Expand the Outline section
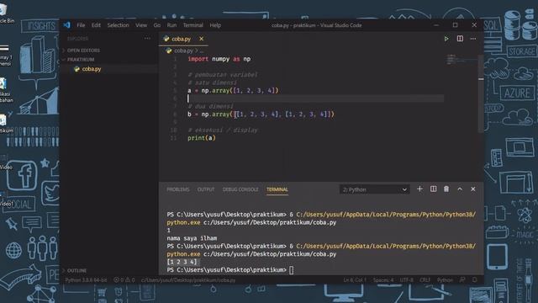The image size is (538, 303). click(x=76, y=271)
